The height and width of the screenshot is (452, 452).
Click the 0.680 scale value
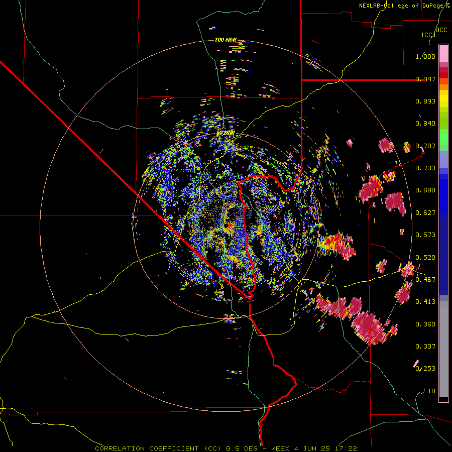[425, 190]
